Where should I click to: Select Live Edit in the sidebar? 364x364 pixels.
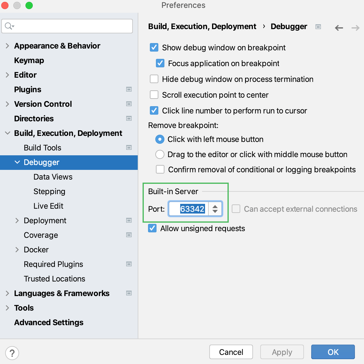(48, 206)
